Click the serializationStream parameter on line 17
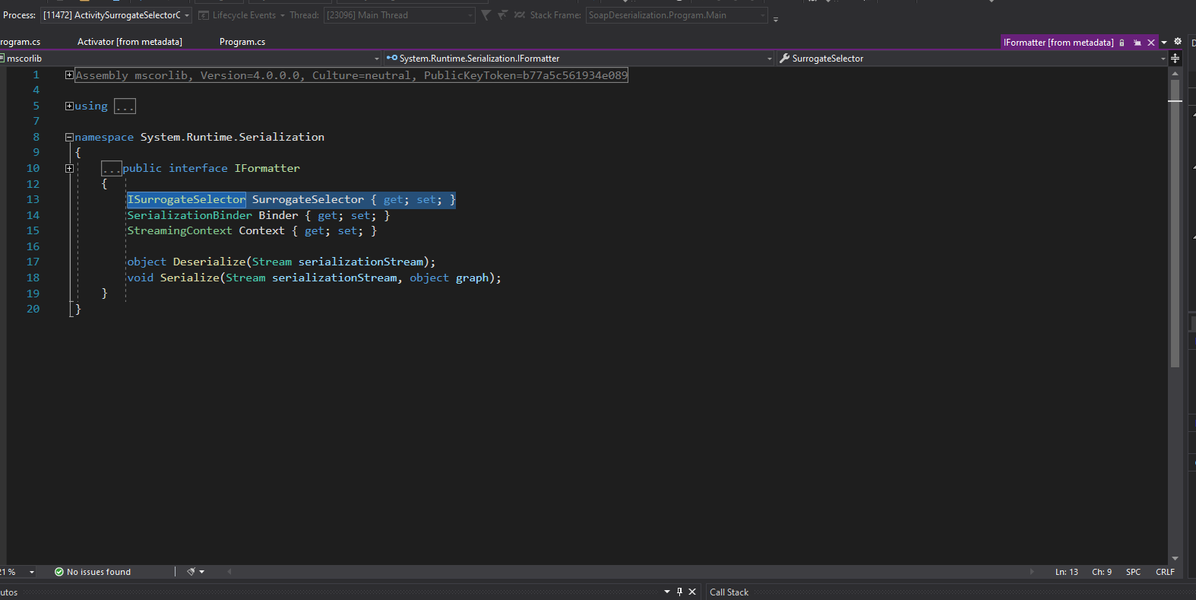1196x600 pixels. point(361,262)
